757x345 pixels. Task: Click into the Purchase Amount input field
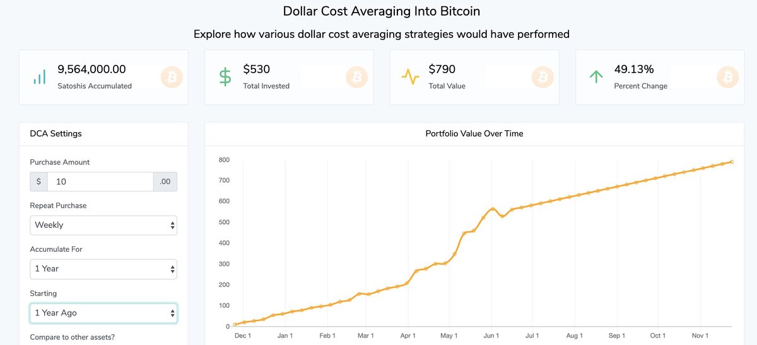(100, 181)
